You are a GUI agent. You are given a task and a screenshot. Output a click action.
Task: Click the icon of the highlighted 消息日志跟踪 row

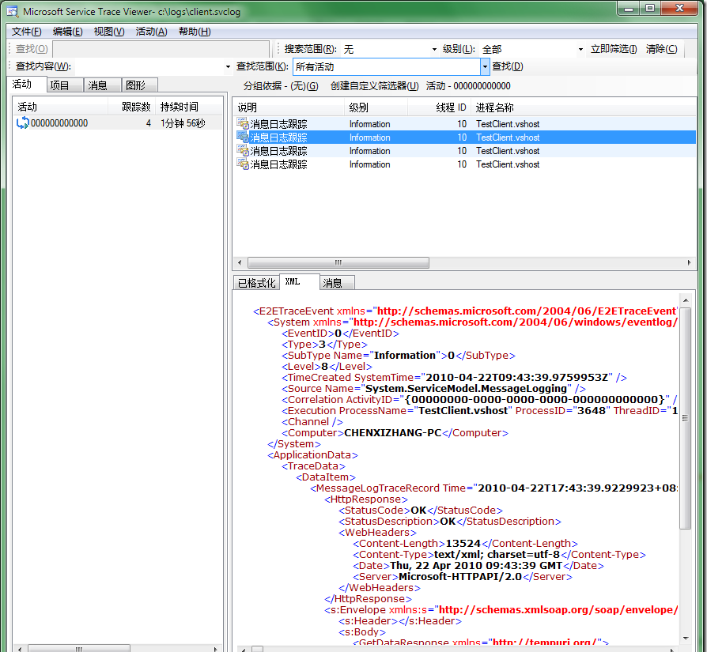pos(243,137)
